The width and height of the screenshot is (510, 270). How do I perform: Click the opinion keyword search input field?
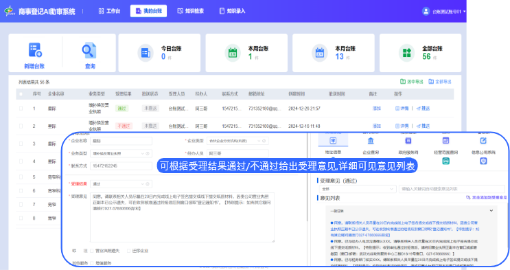pos(452,189)
